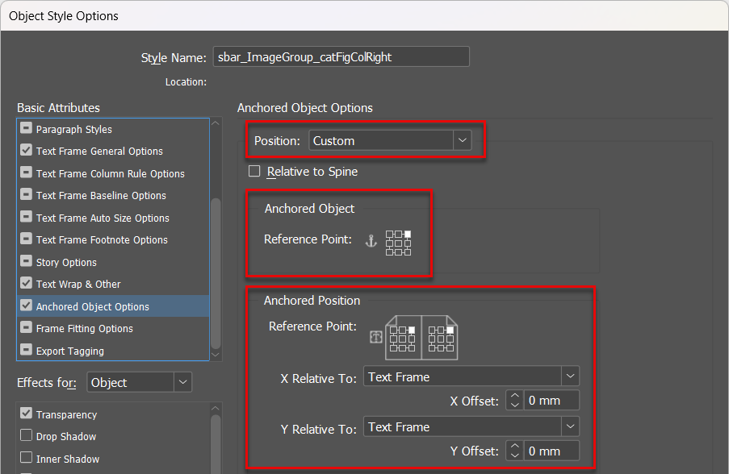729x474 pixels.
Task: Click into X Offset value field
Action: 551,400
